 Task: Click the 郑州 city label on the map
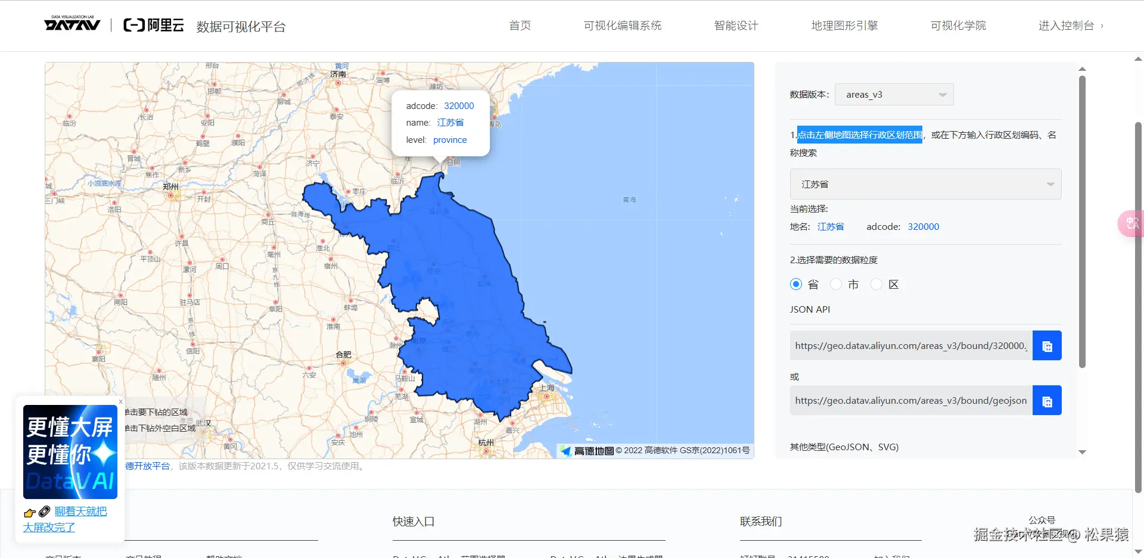[x=170, y=186]
